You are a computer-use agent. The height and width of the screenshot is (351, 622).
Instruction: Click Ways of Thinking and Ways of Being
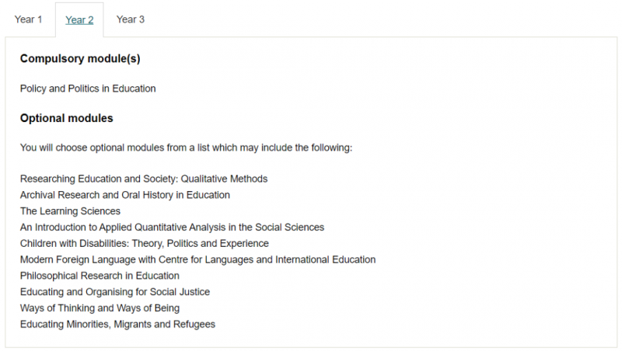click(x=100, y=308)
